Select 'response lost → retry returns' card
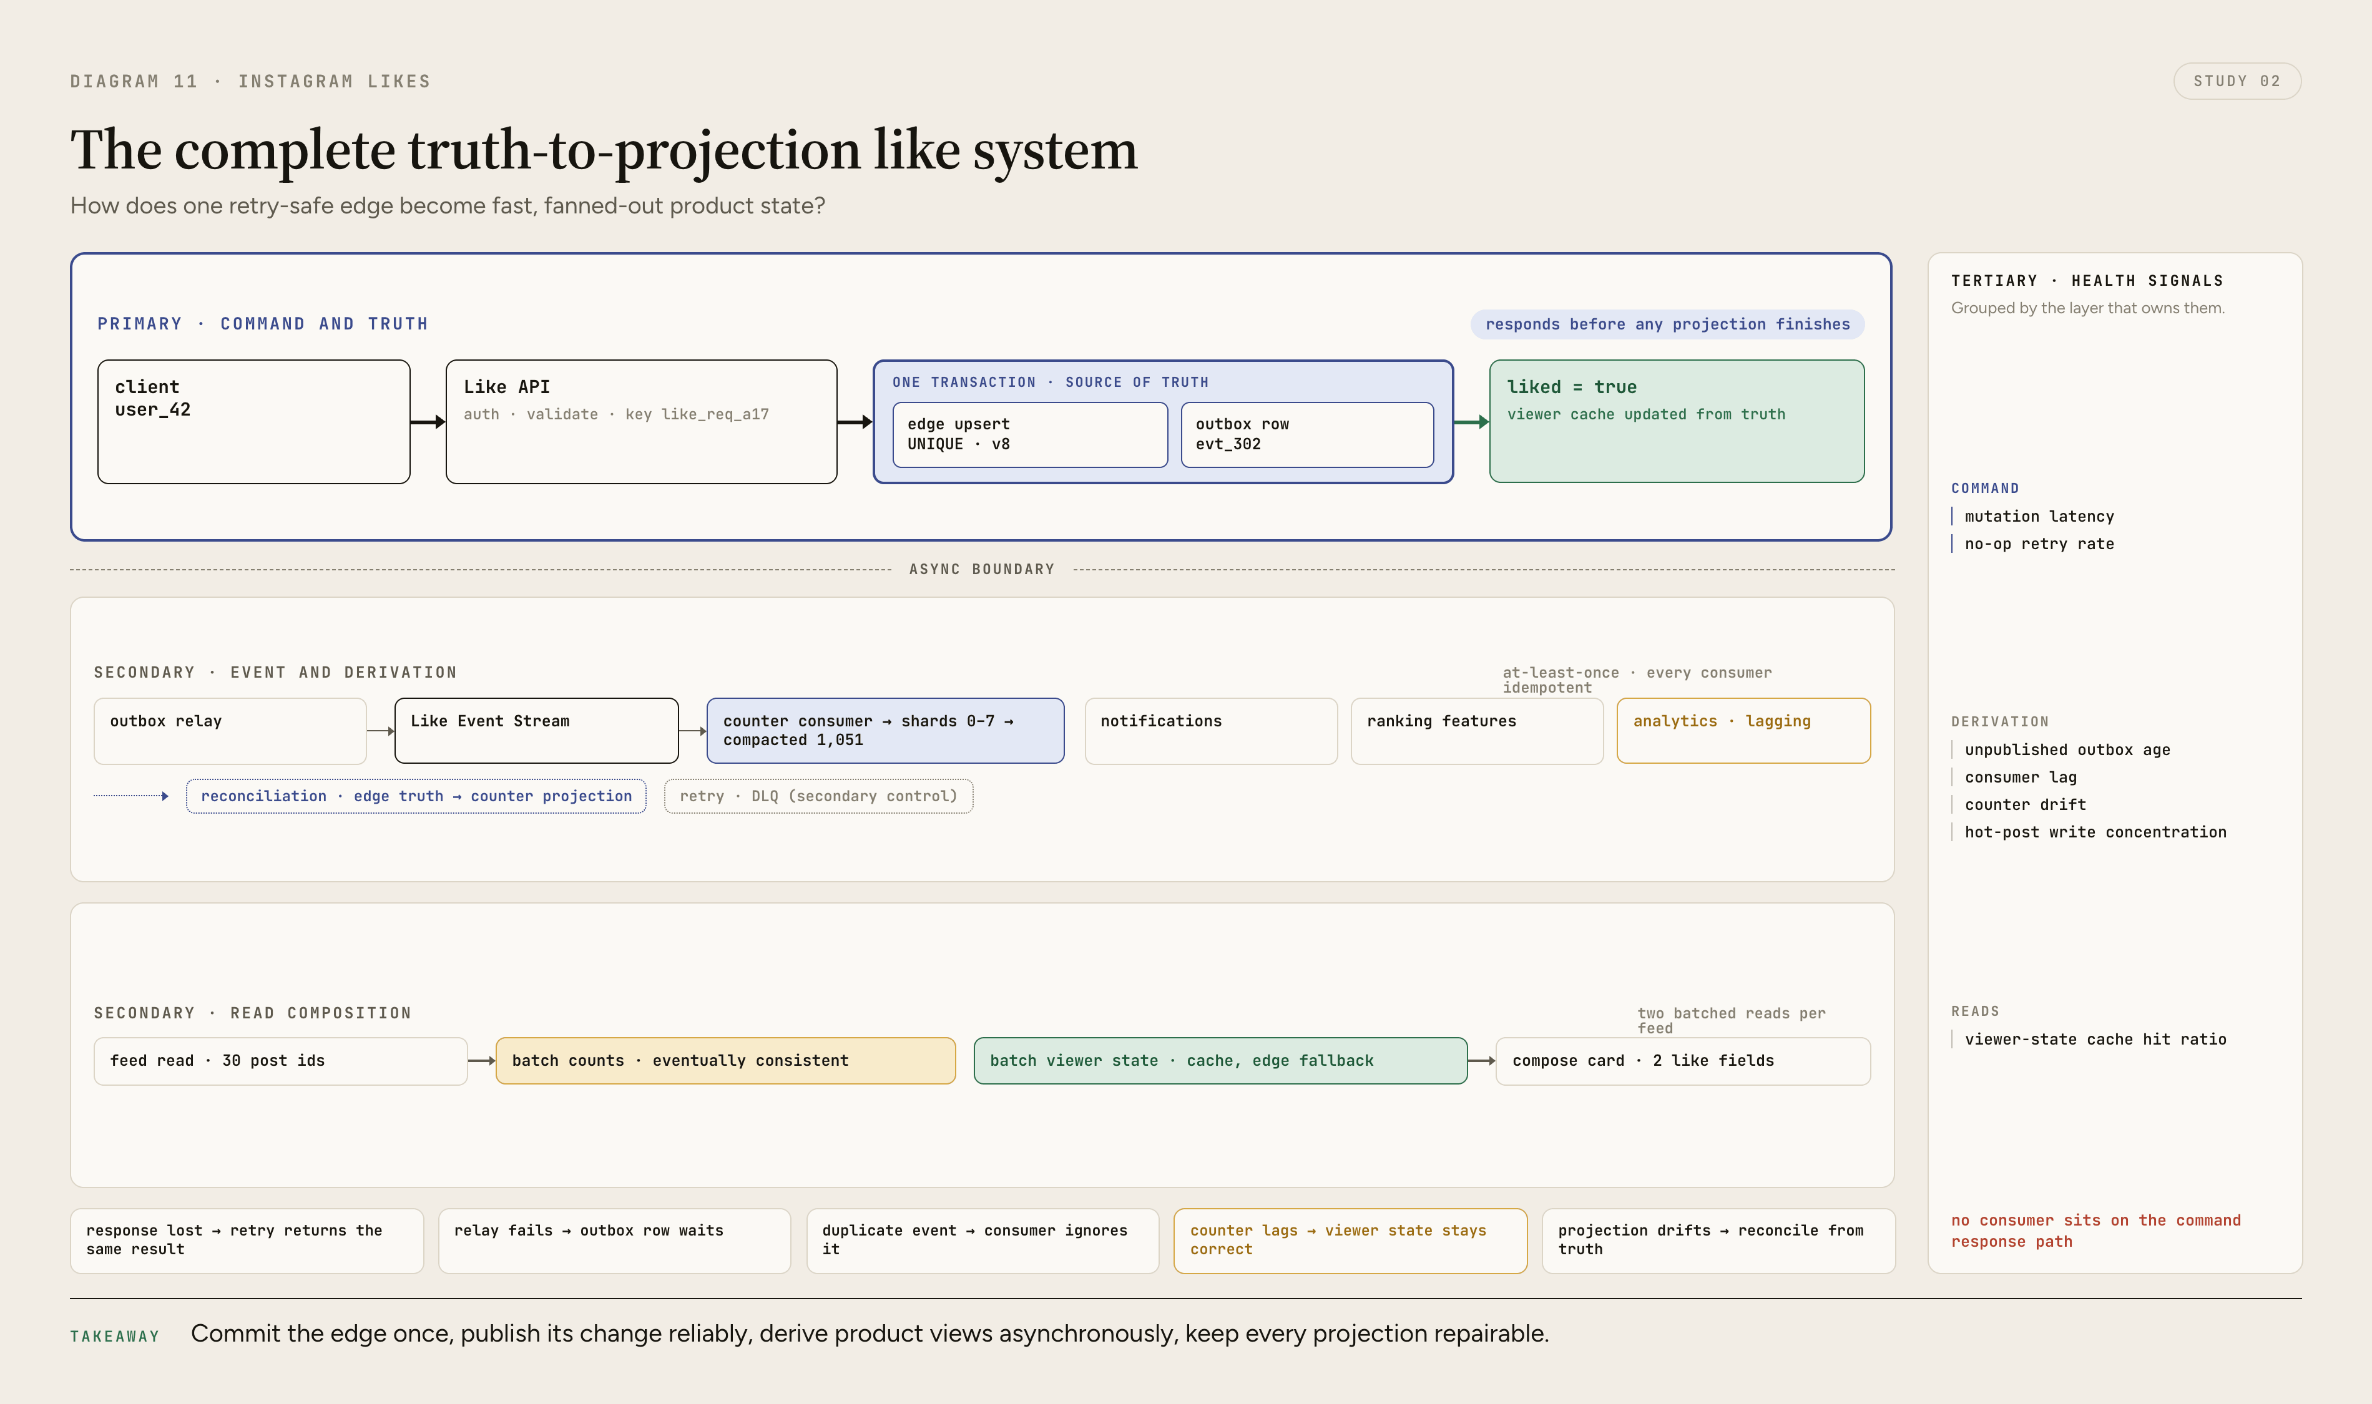 (x=247, y=1241)
